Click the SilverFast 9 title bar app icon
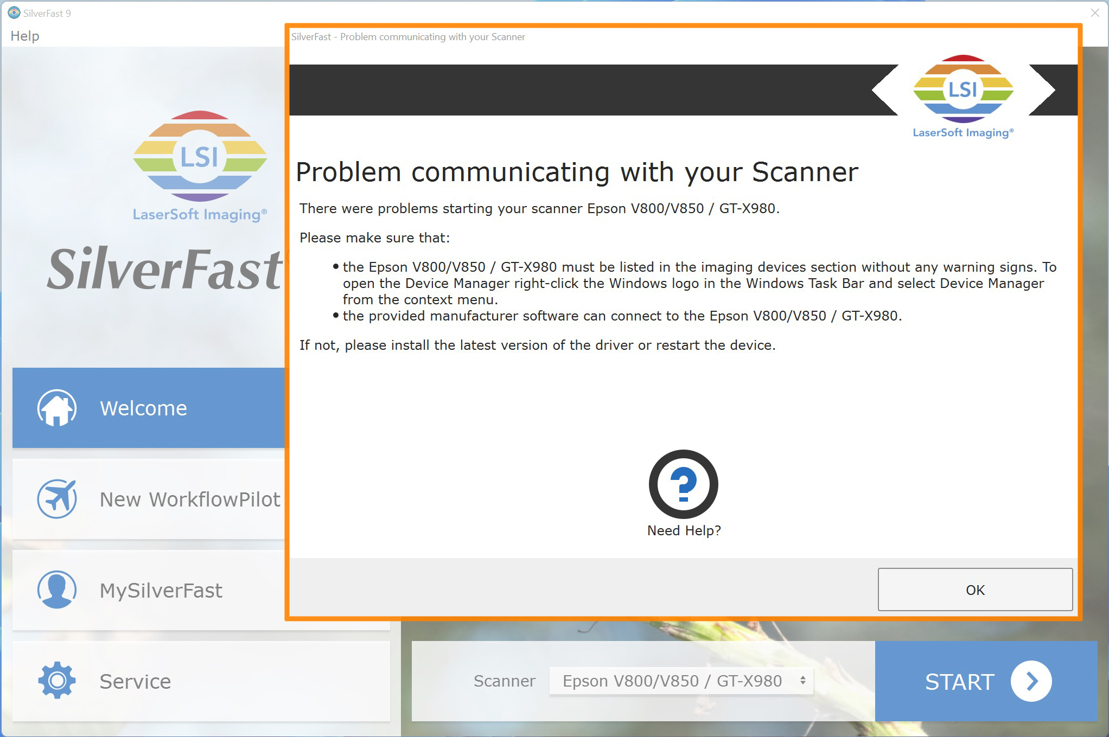 tap(14, 13)
